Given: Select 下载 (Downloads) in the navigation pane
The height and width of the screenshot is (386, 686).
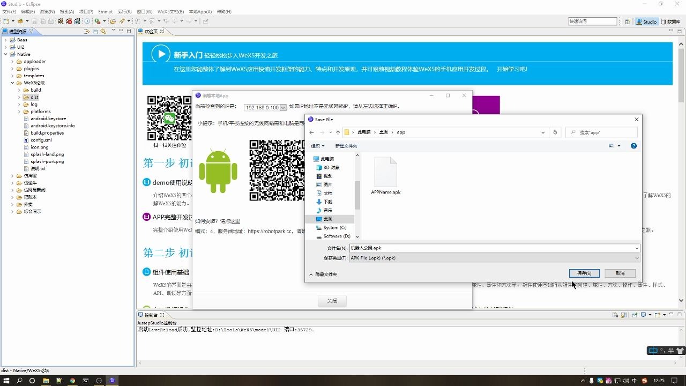Looking at the screenshot, I should 324,202.
